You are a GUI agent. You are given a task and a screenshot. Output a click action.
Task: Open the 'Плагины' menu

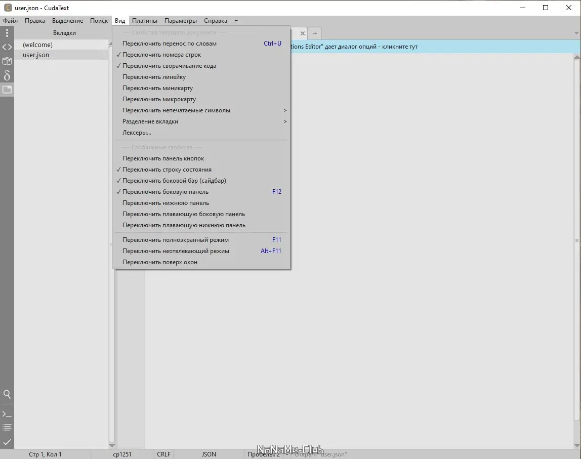coord(144,21)
